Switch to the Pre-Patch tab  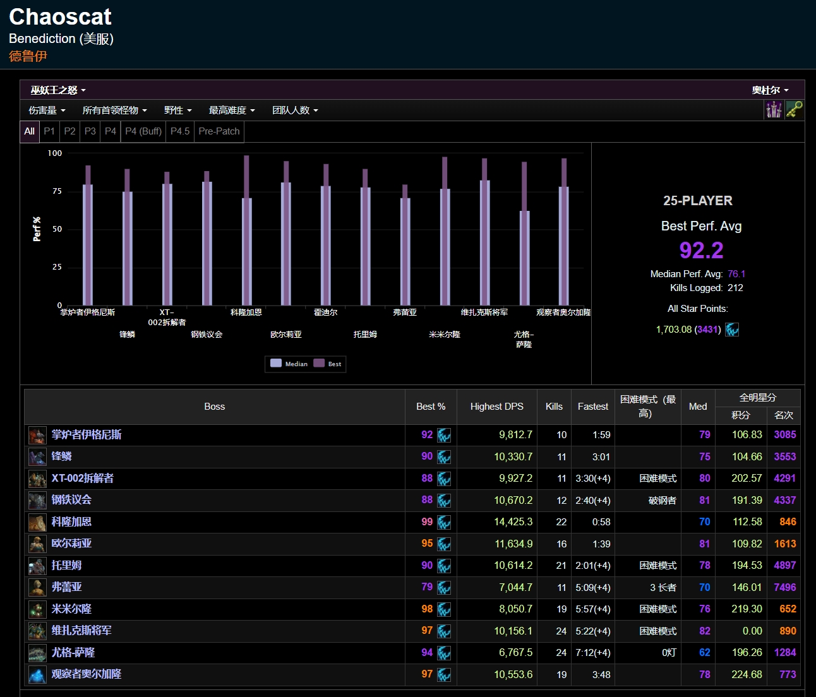coord(219,131)
